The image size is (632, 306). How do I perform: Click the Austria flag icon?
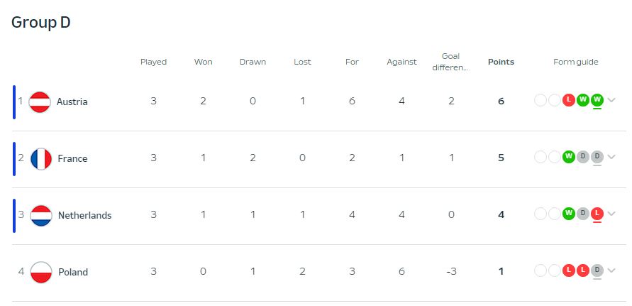point(40,102)
